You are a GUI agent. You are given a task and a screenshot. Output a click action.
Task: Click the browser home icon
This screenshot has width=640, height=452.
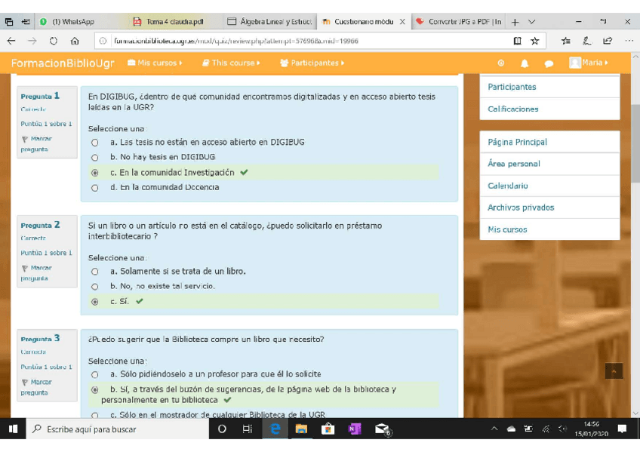coord(75,42)
